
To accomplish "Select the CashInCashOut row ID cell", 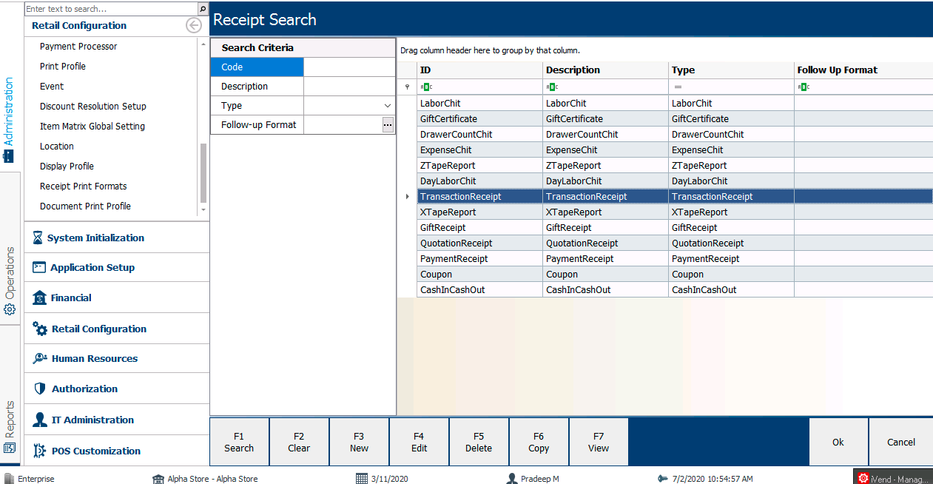I will [479, 290].
